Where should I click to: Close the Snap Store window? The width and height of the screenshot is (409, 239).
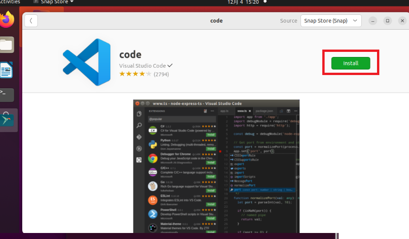(x=403, y=20)
